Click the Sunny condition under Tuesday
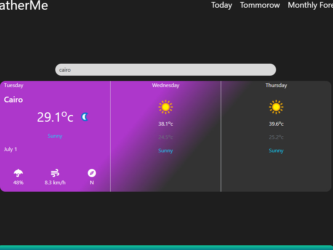 pyautogui.click(x=55, y=136)
